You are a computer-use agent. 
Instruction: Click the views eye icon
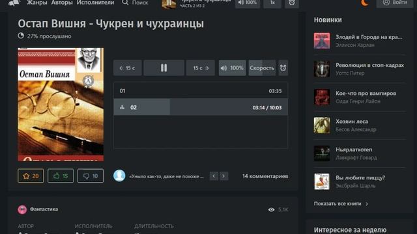click(271, 209)
